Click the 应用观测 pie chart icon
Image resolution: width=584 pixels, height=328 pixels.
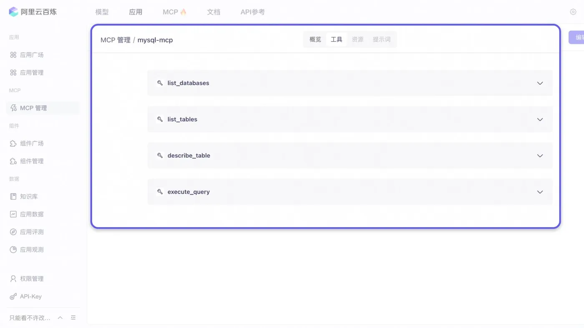click(x=13, y=250)
